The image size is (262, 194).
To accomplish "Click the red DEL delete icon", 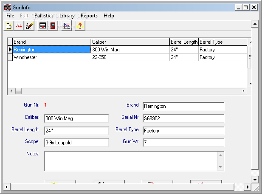I will pos(19,25).
